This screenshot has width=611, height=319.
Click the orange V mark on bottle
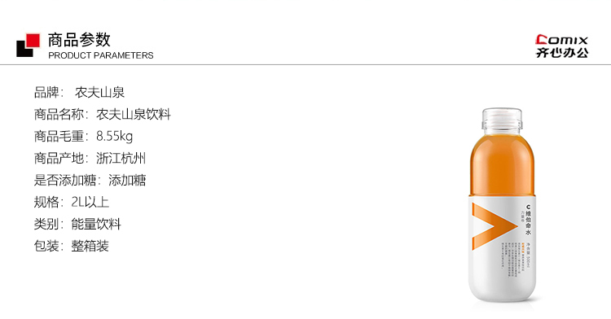pyautogui.click(x=495, y=226)
